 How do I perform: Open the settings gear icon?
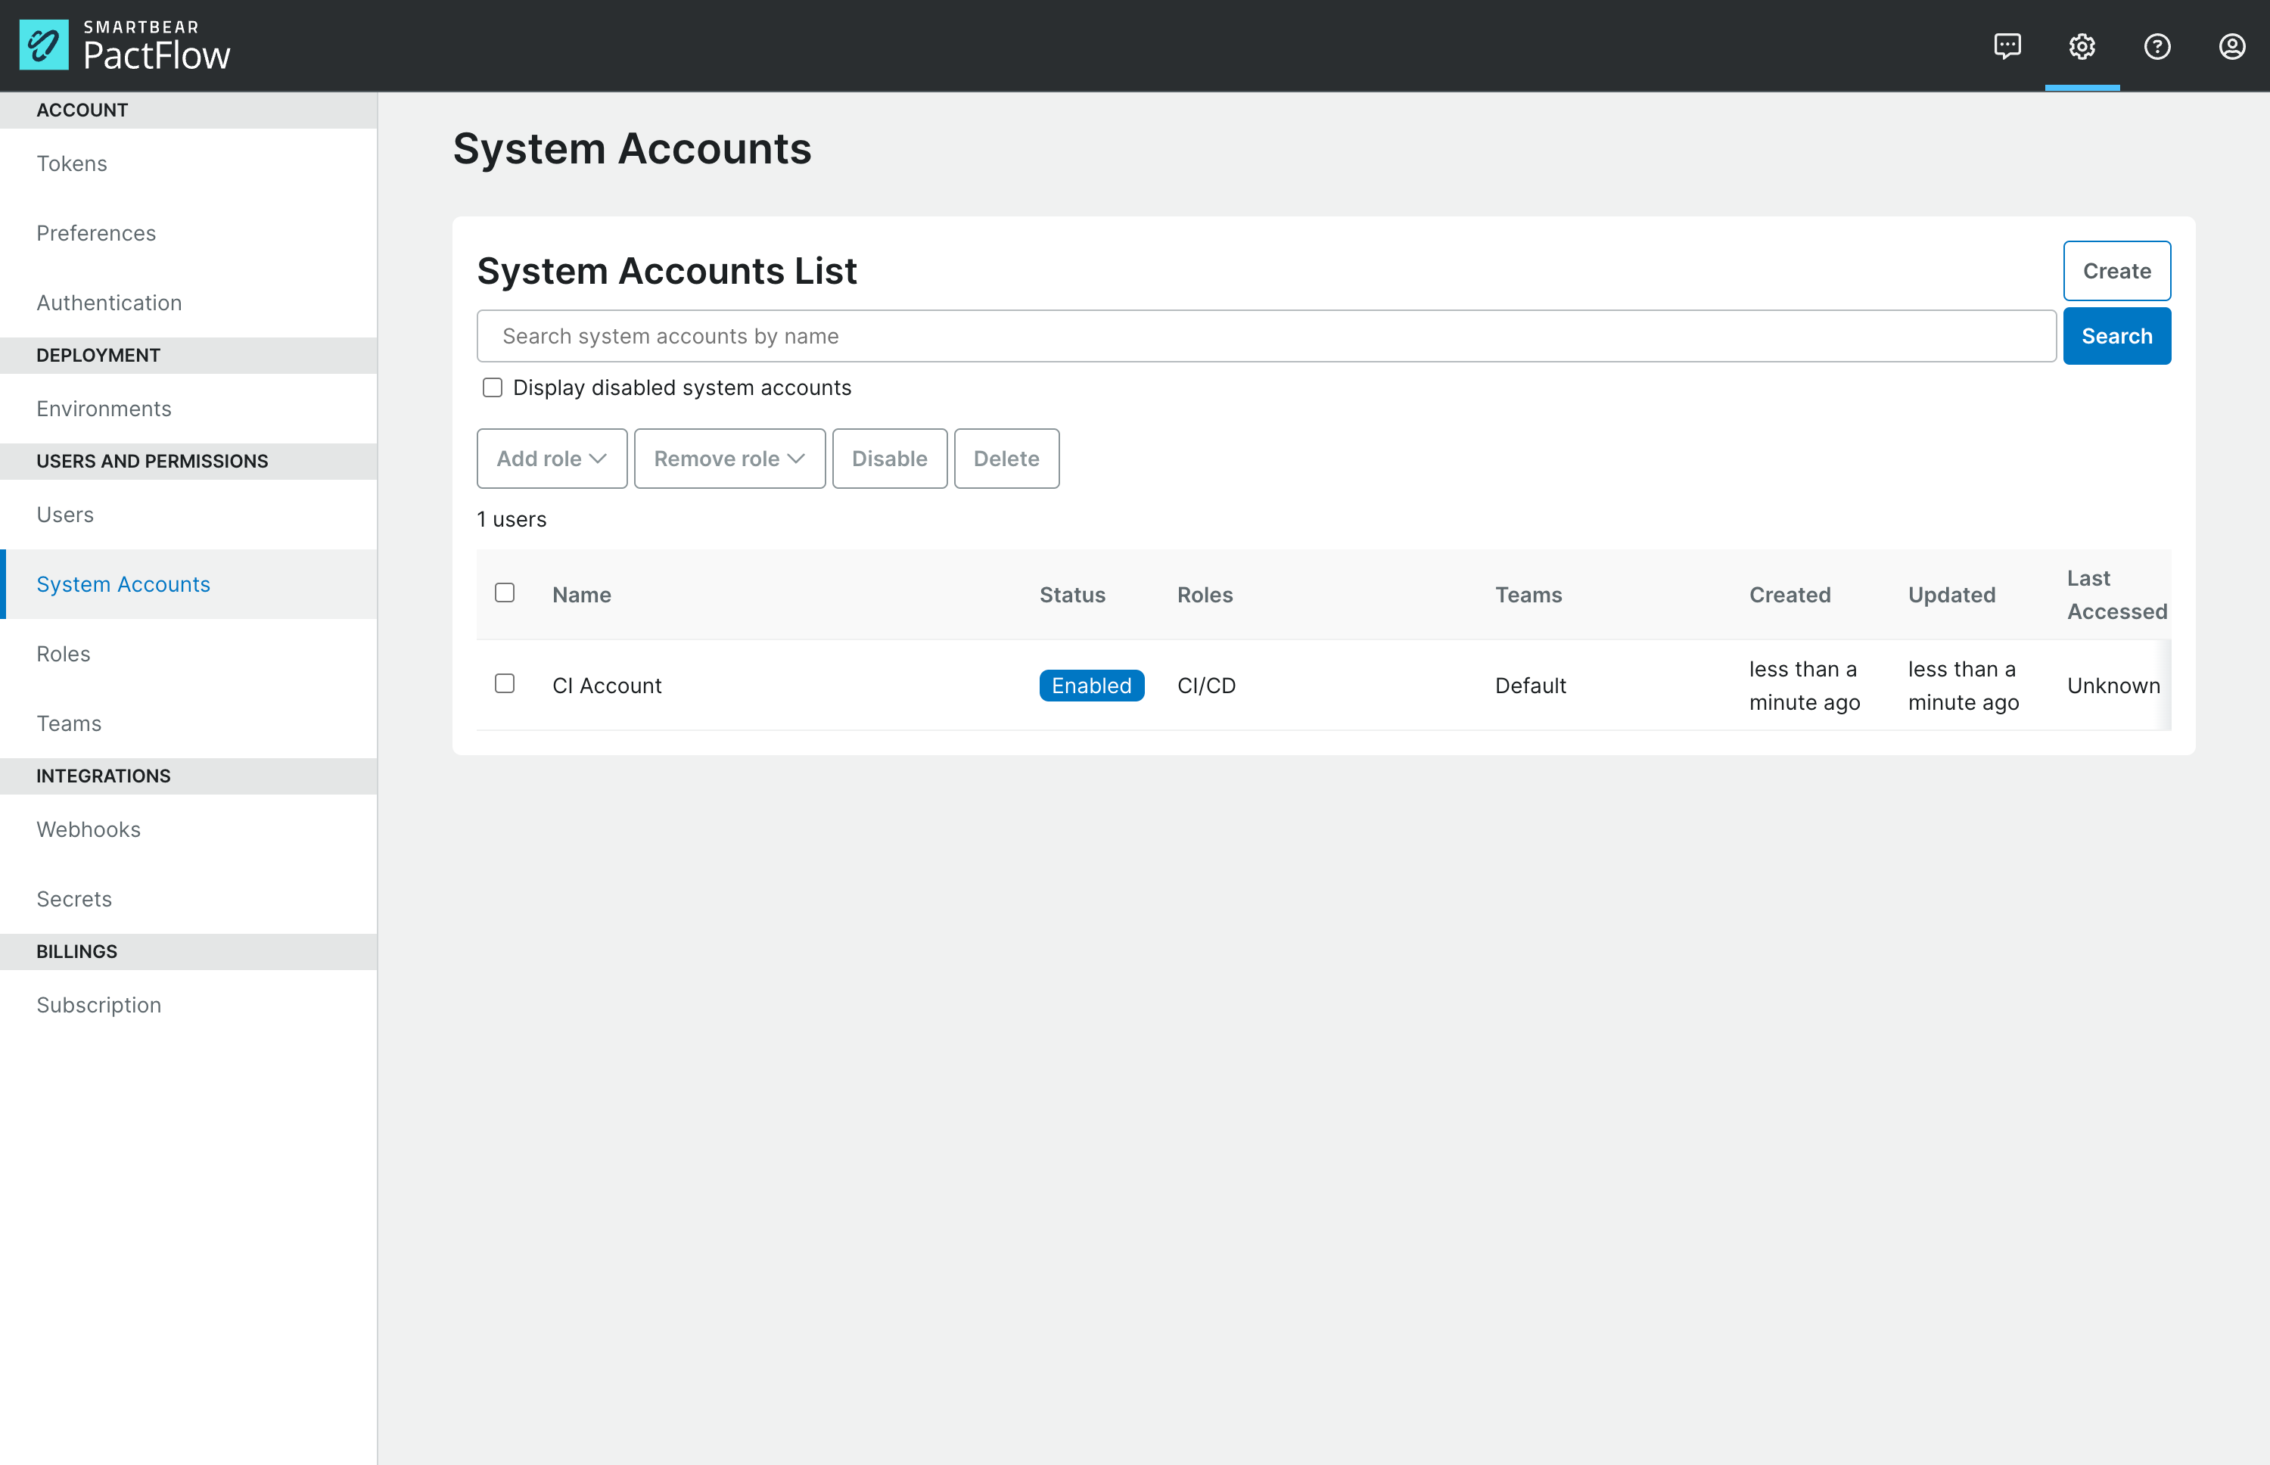coord(2082,45)
